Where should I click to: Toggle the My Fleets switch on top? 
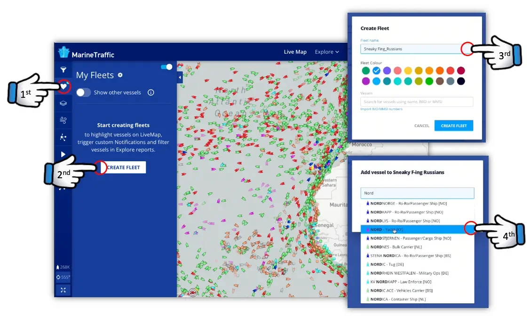coord(166,67)
